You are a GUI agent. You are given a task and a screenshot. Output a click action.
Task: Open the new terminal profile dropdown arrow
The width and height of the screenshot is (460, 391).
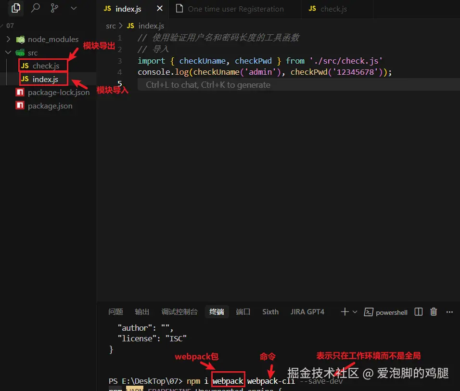pos(355,312)
